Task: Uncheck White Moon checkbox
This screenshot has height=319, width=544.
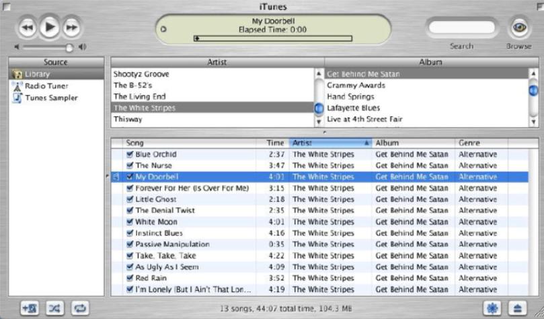Action: [130, 221]
